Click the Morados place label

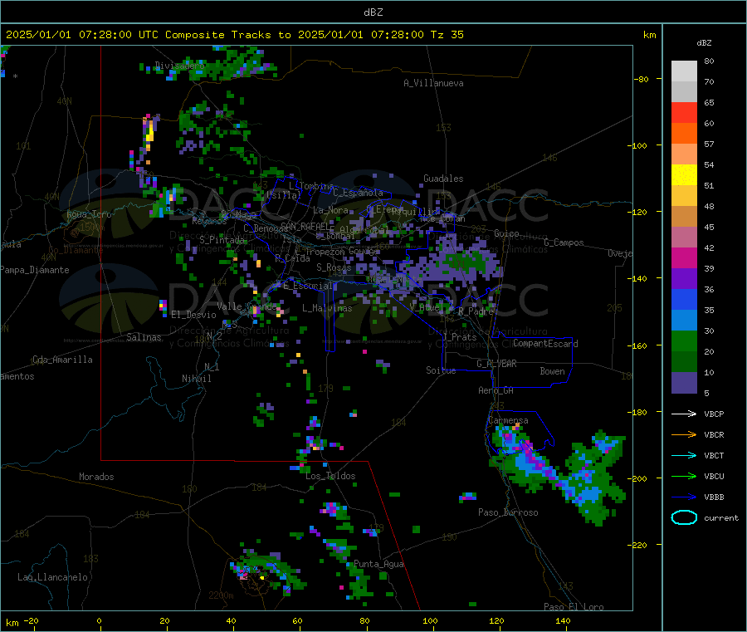pos(96,477)
